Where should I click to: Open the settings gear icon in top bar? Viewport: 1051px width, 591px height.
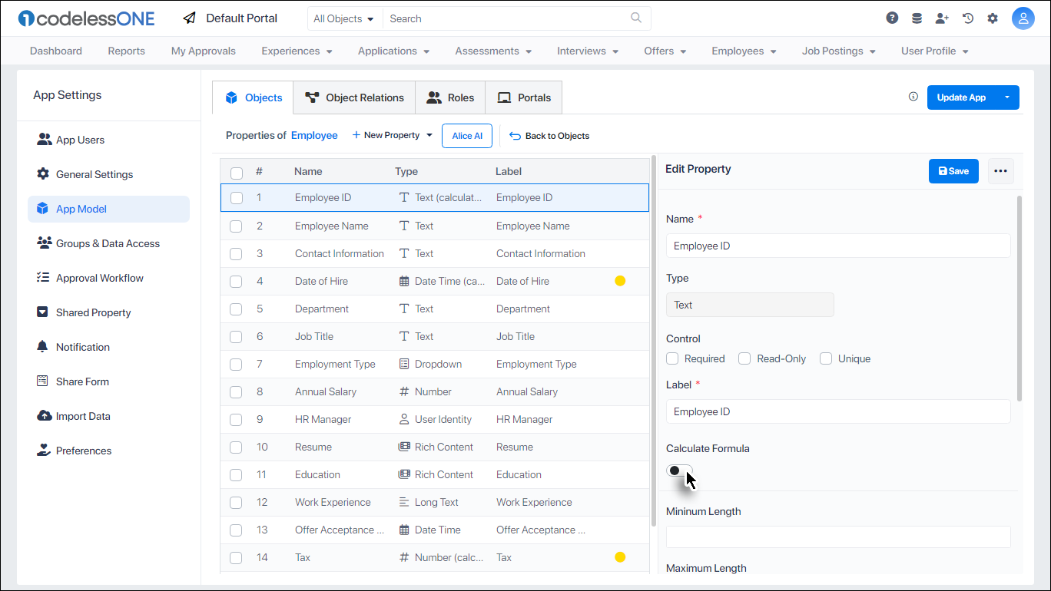click(993, 18)
